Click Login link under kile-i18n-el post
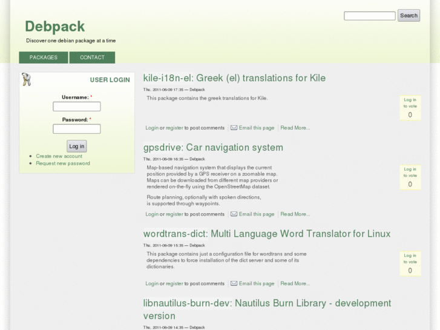440x330 pixels. click(152, 128)
